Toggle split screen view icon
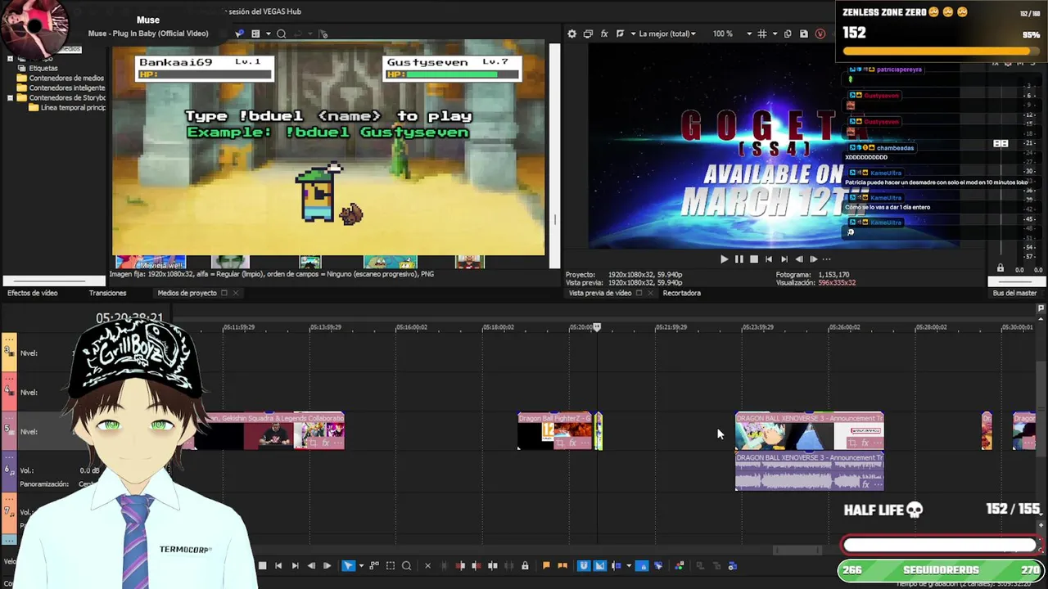 coord(620,34)
